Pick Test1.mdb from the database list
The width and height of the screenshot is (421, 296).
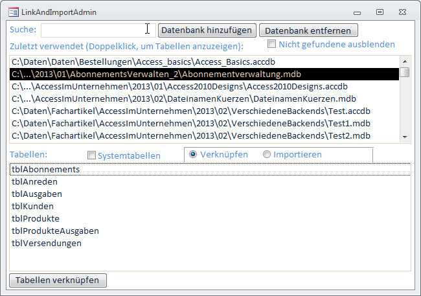pyautogui.click(x=191, y=124)
